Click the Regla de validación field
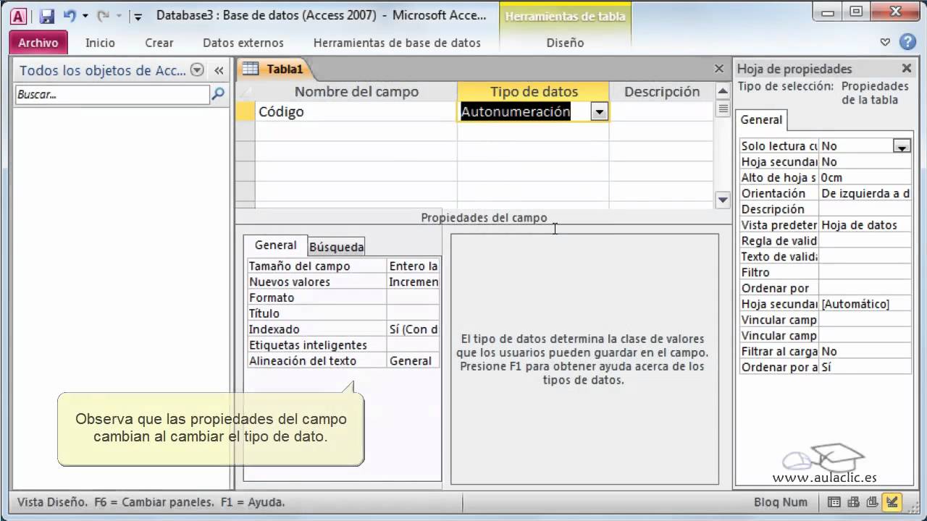This screenshot has height=521, width=927. tap(865, 241)
